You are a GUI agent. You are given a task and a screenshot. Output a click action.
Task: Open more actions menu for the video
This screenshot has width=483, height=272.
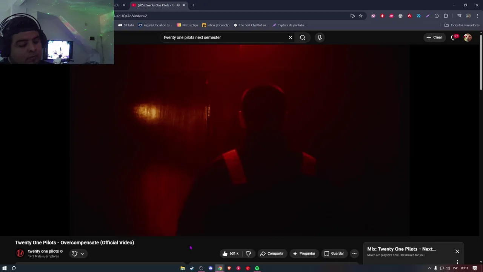(354, 253)
